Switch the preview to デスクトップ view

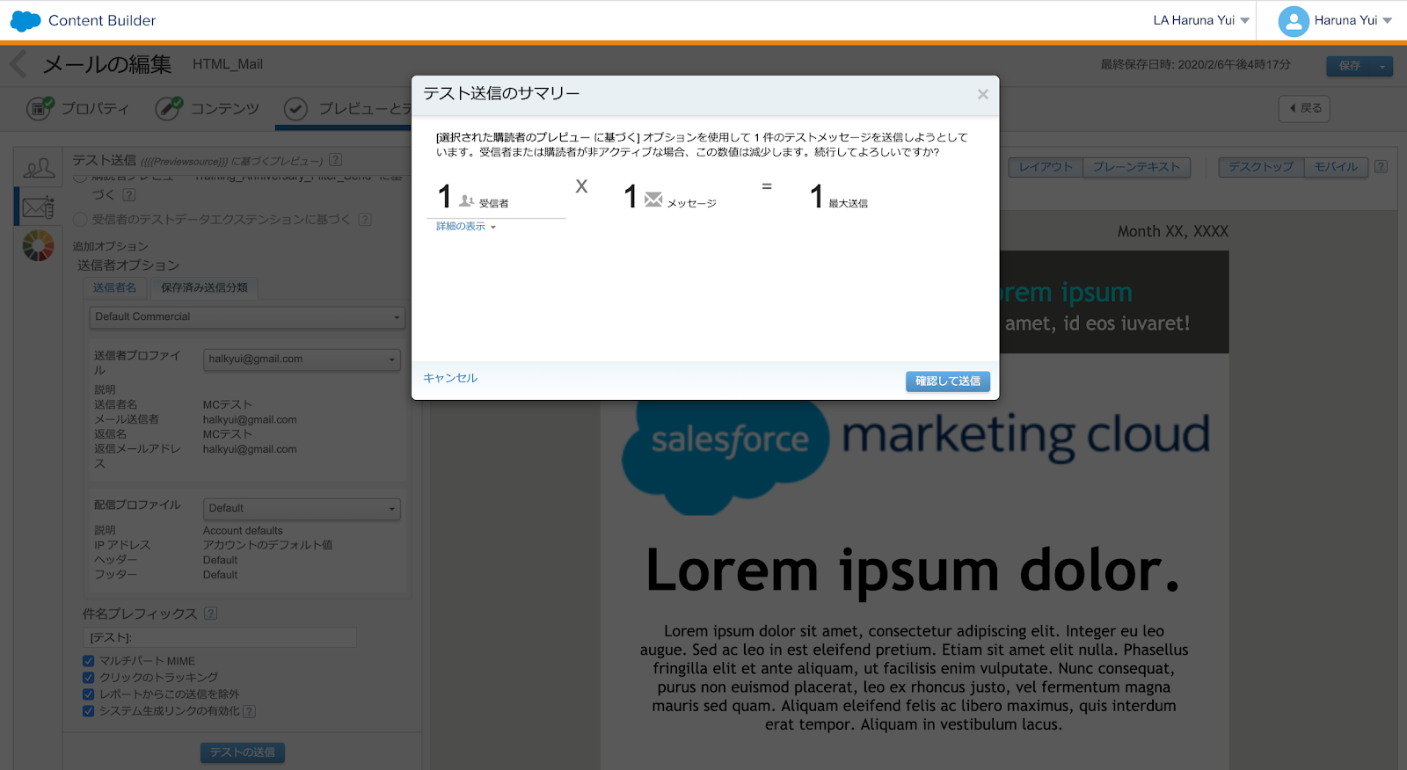coord(1261,167)
